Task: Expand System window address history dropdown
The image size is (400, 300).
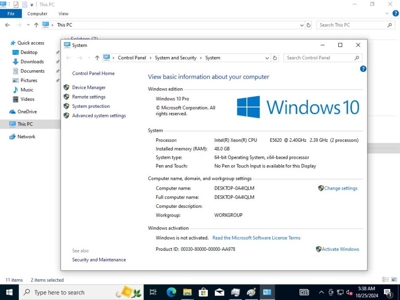Action: pos(267,58)
